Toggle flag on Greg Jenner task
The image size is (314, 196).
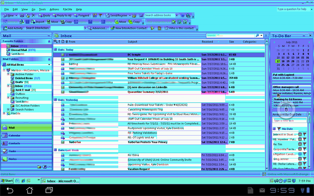click(x=305, y=159)
